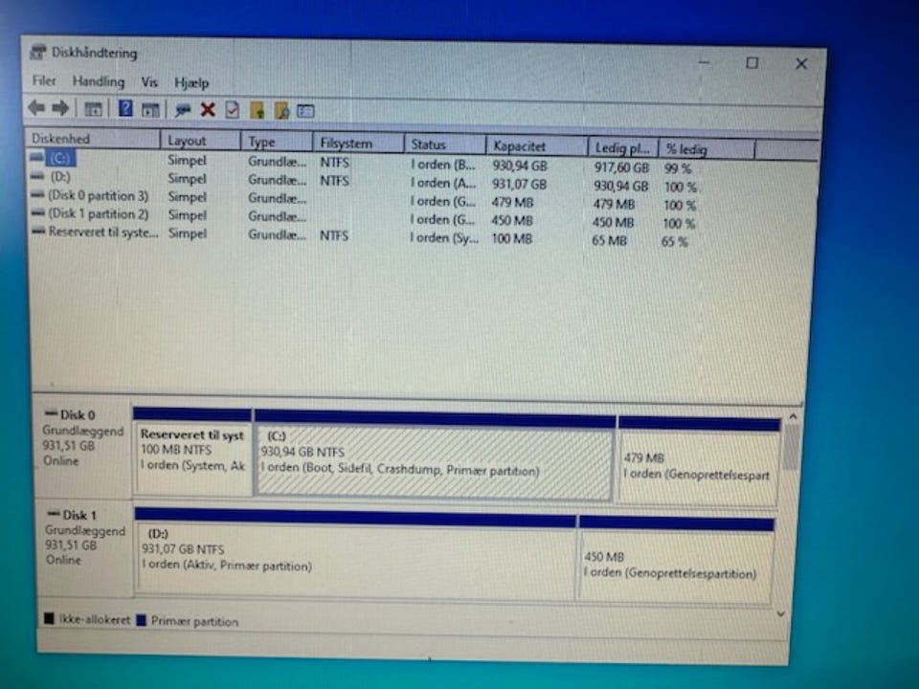The height and width of the screenshot is (689, 919).
Task: Select the Reserveret til syste... list row
Action: (x=103, y=232)
